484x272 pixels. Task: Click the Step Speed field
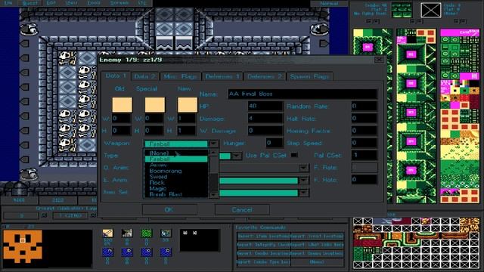(365, 143)
